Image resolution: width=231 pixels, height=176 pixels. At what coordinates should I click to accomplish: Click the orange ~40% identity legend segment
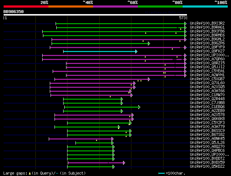71,7
